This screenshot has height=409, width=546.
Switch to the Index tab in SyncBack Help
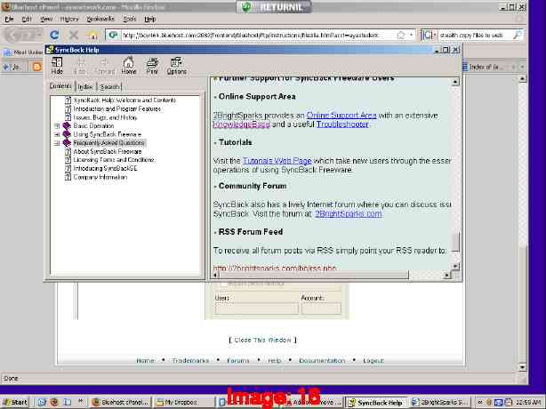(x=85, y=86)
